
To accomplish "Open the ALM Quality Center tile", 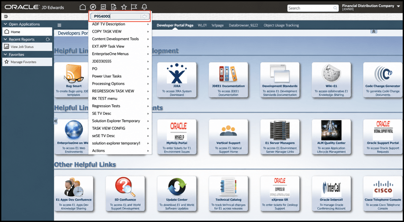I will 331,137.
